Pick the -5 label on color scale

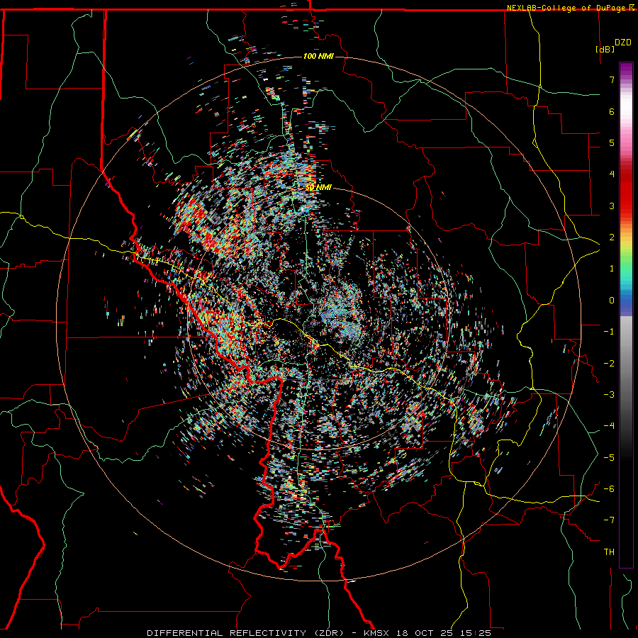pyautogui.click(x=609, y=457)
